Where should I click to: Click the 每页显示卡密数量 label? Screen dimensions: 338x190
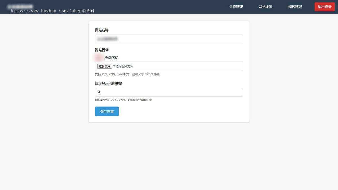click(108, 84)
